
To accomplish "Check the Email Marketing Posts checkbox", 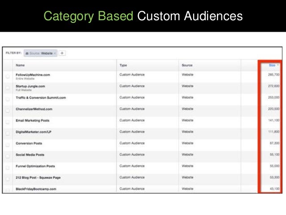I will coord(8,122).
